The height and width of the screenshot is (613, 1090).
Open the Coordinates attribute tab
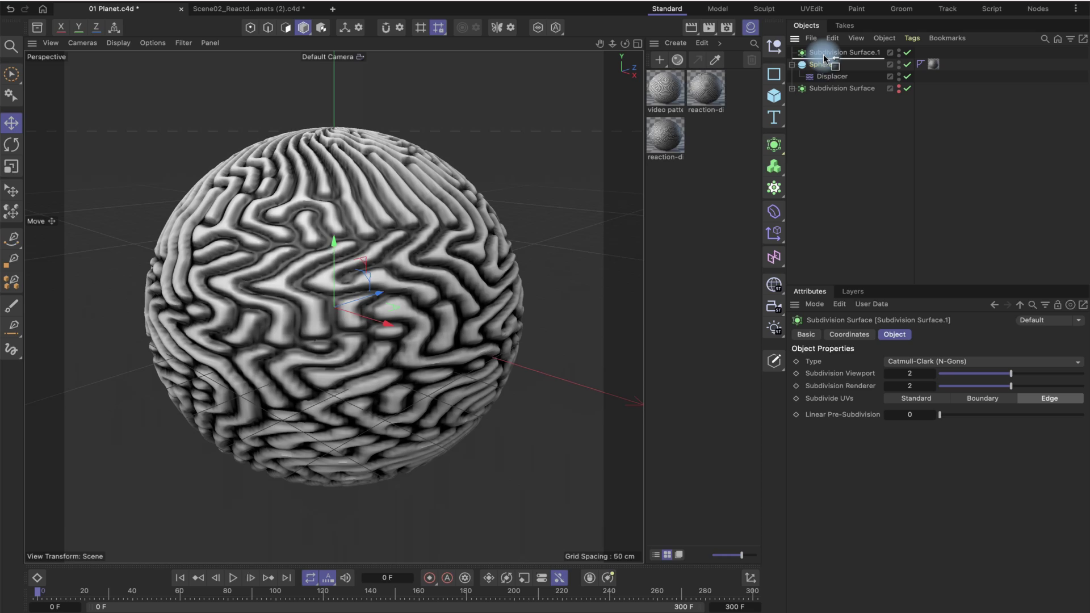[x=849, y=334]
